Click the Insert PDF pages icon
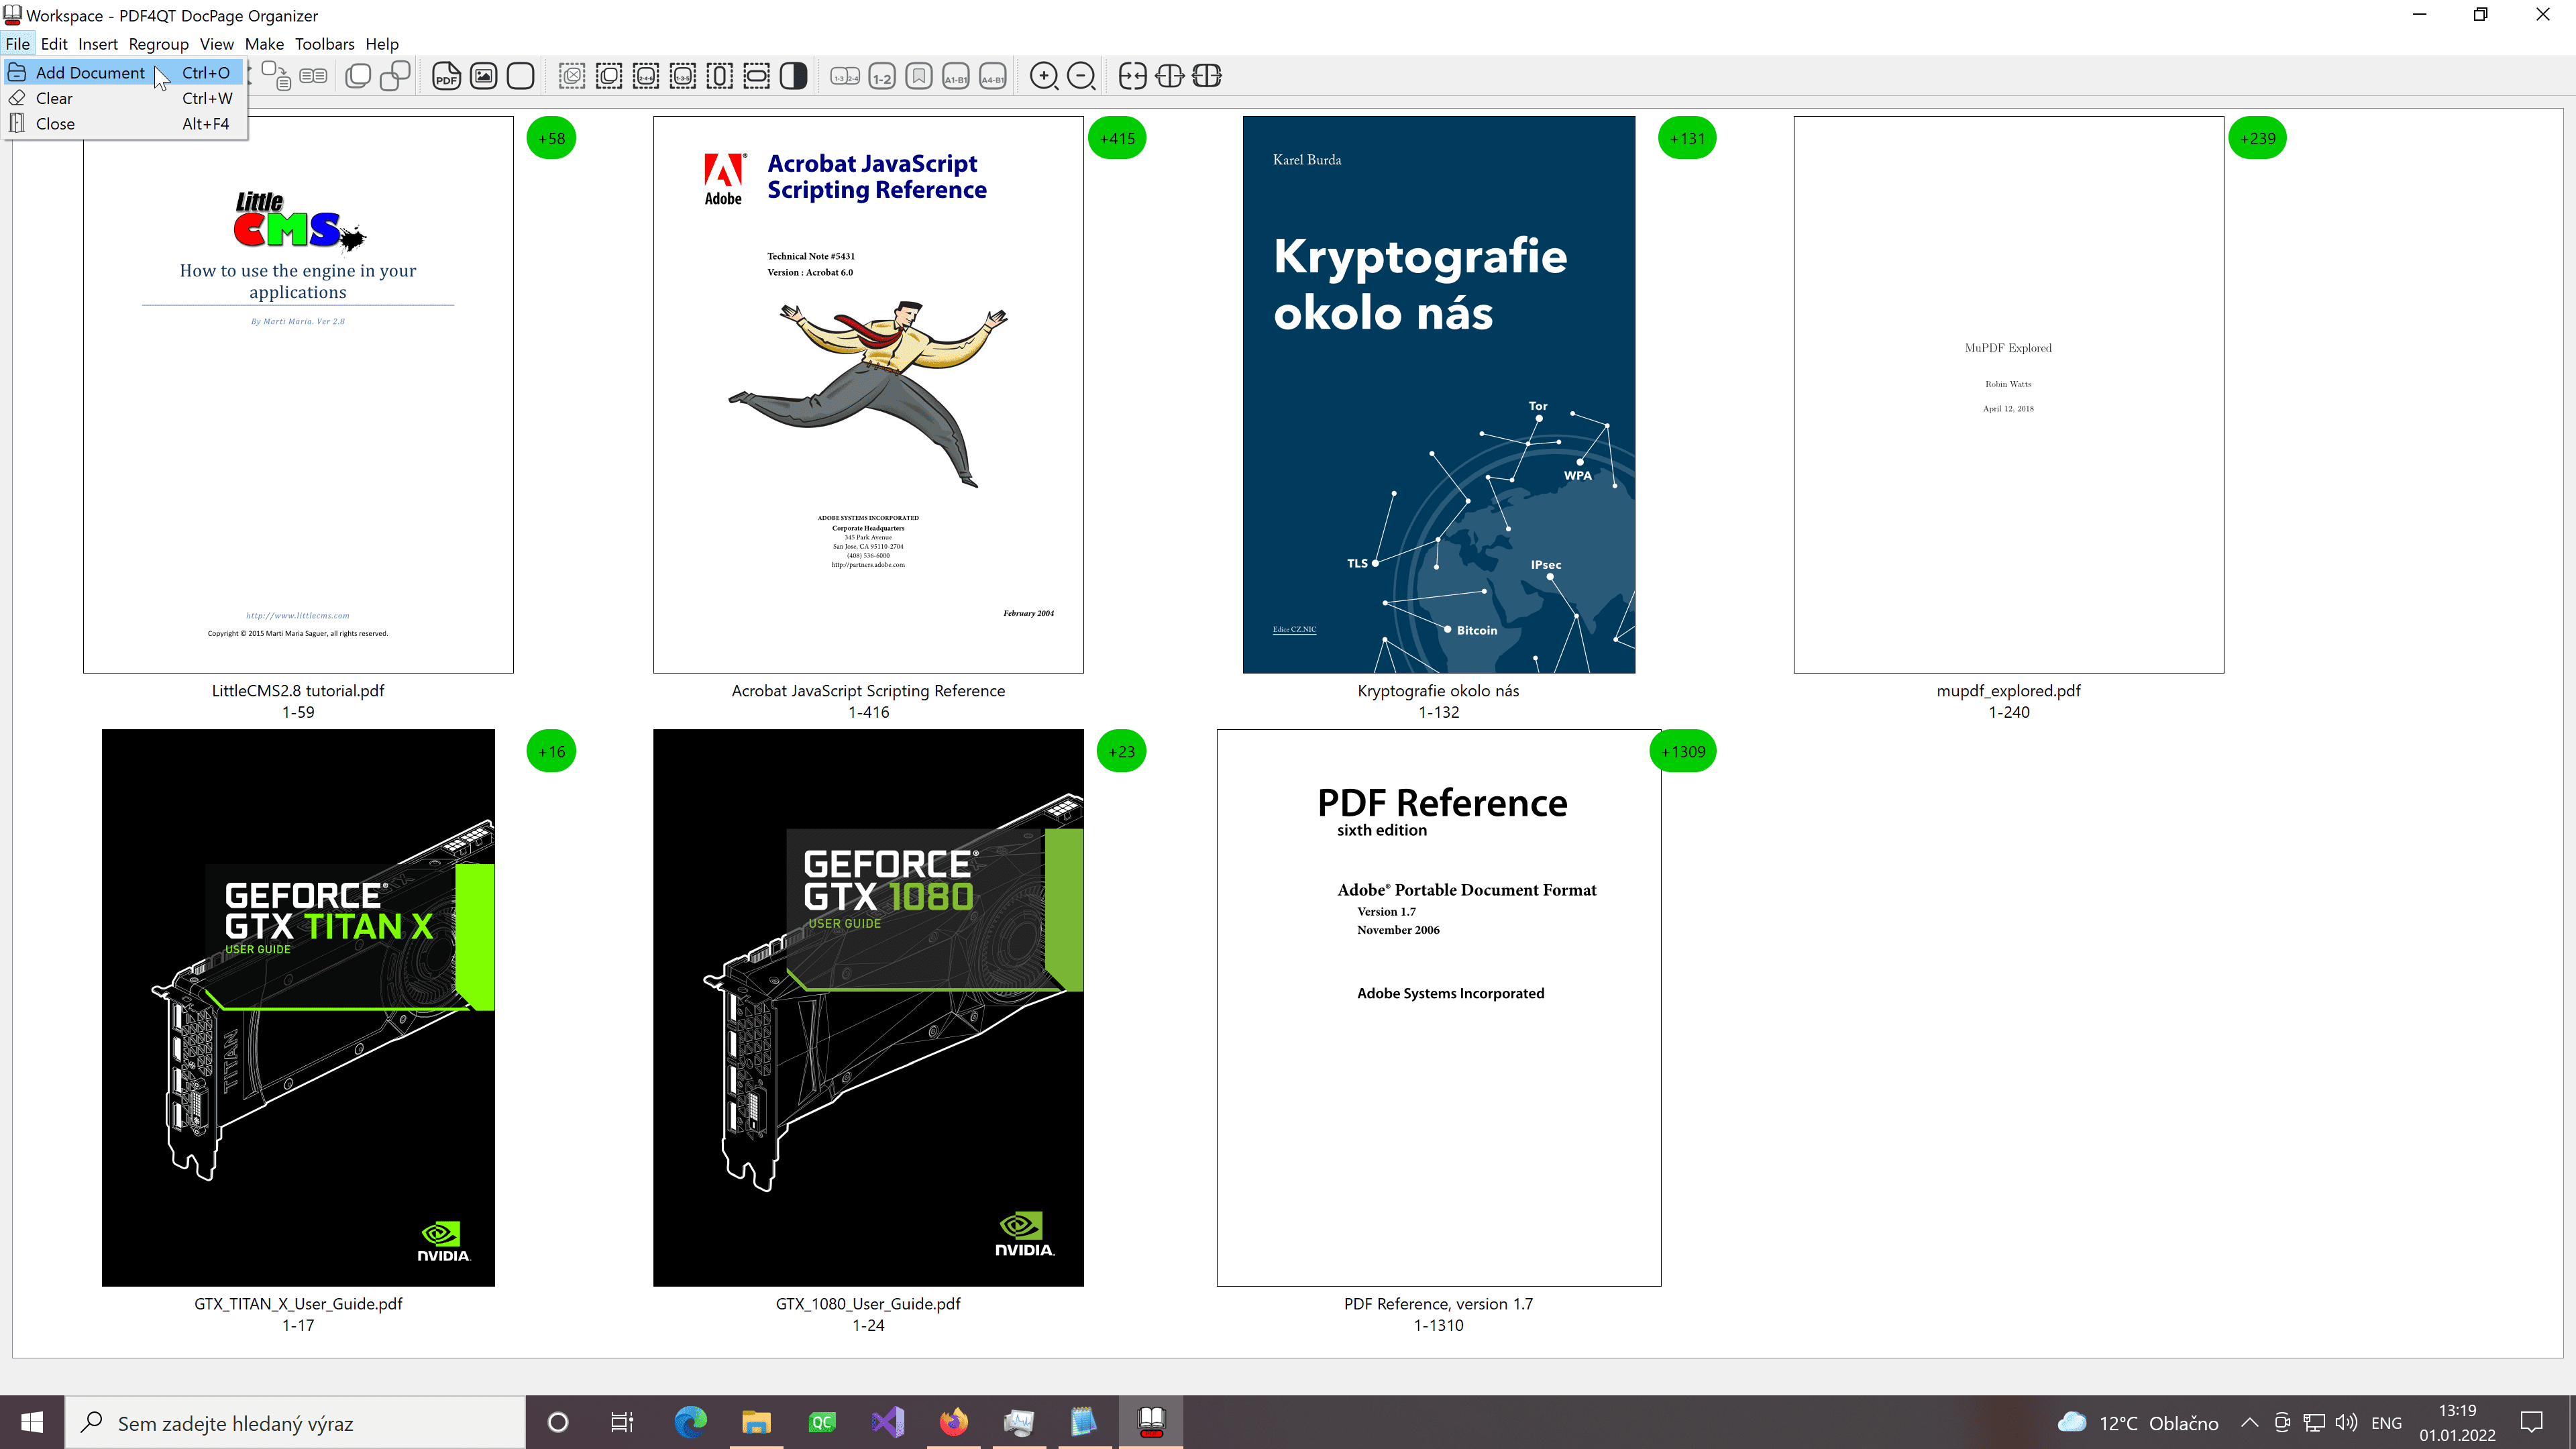 pos(446,76)
